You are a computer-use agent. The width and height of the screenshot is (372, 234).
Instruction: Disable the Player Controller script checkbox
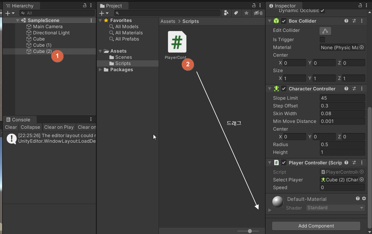click(284, 162)
